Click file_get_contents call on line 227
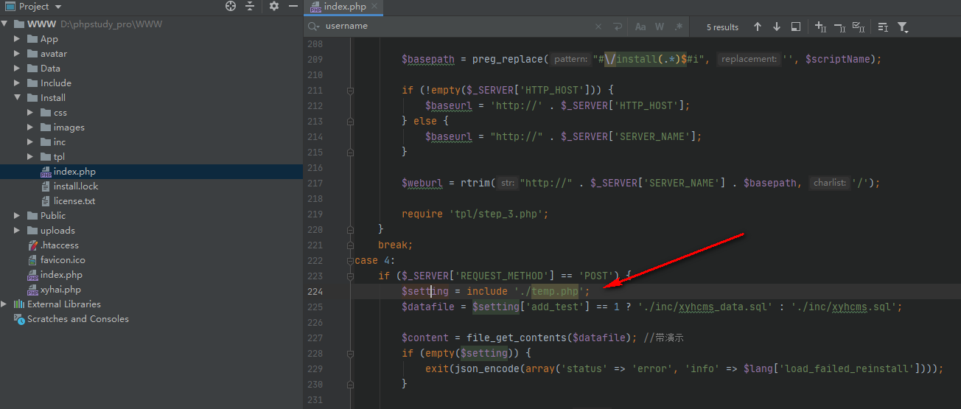This screenshot has width=961, height=409. point(520,338)
